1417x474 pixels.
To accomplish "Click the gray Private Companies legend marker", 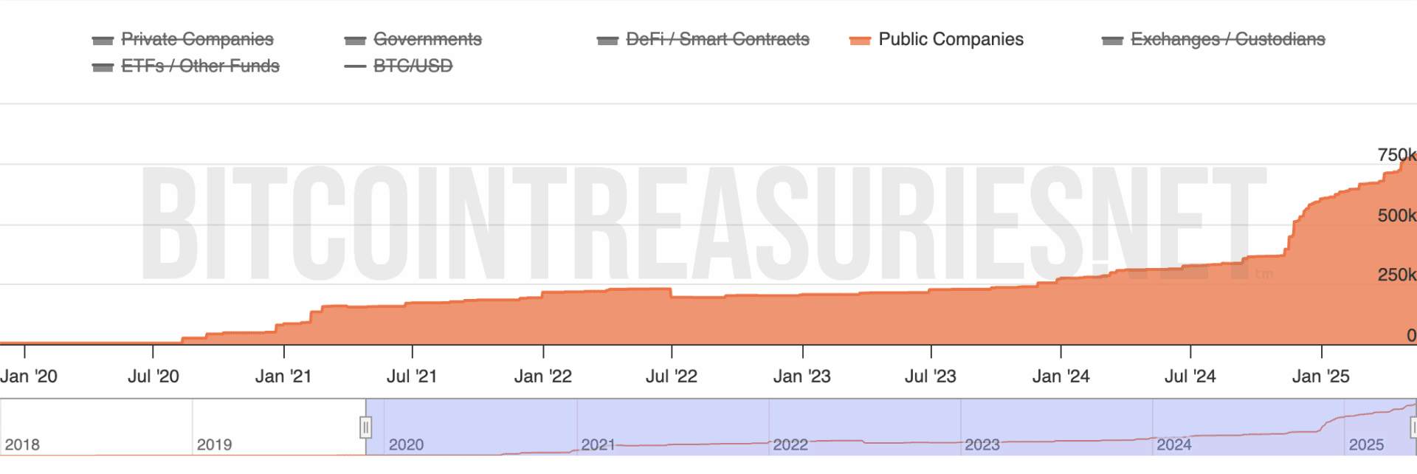I will coord(103,41).
